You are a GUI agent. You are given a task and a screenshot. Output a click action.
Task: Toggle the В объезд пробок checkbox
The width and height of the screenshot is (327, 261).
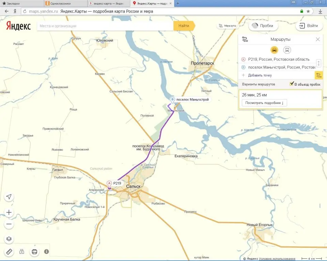(x=292, y=84)
